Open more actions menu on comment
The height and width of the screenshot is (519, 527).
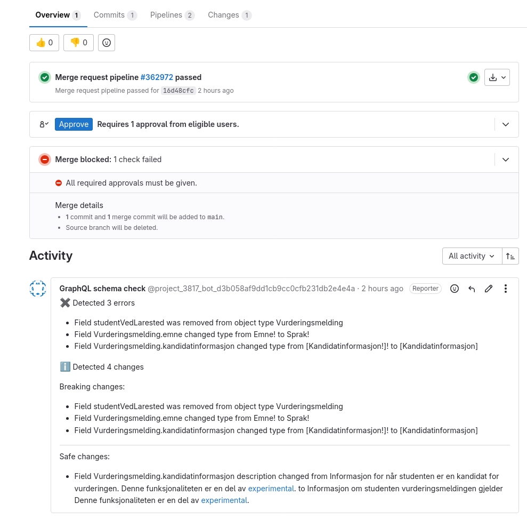[506, 289]
